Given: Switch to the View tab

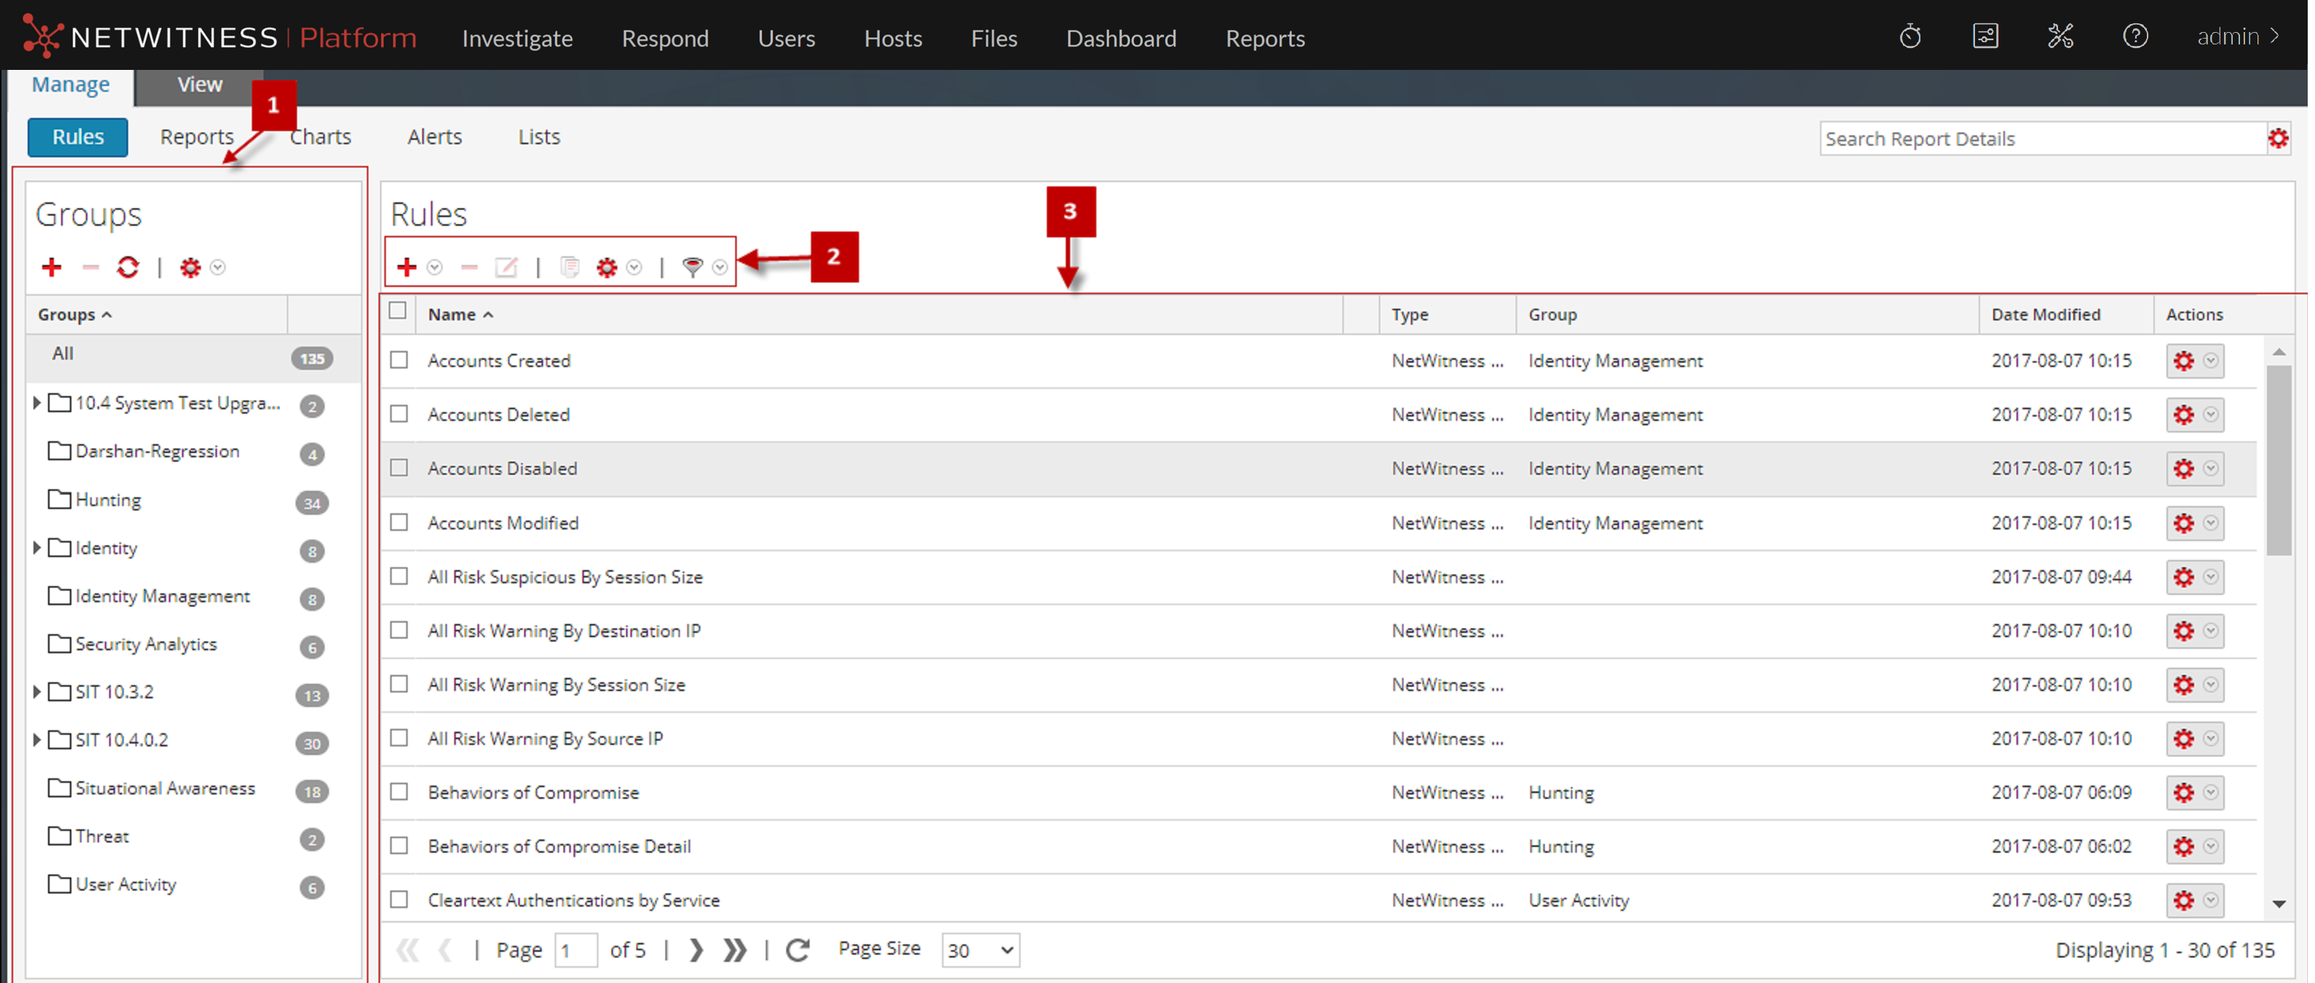Looking at the screenshot, I should click(199, 84).
